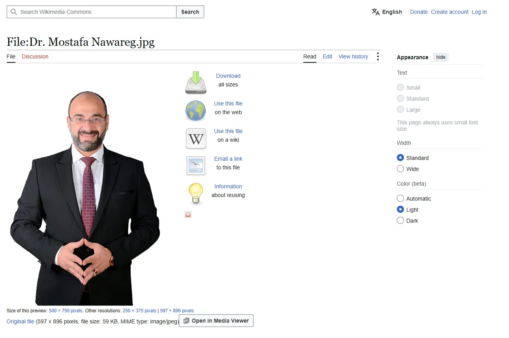The height and width of the screenshot is (338, 509).
Task: Select Standard width radio
Action: [400, 158]
